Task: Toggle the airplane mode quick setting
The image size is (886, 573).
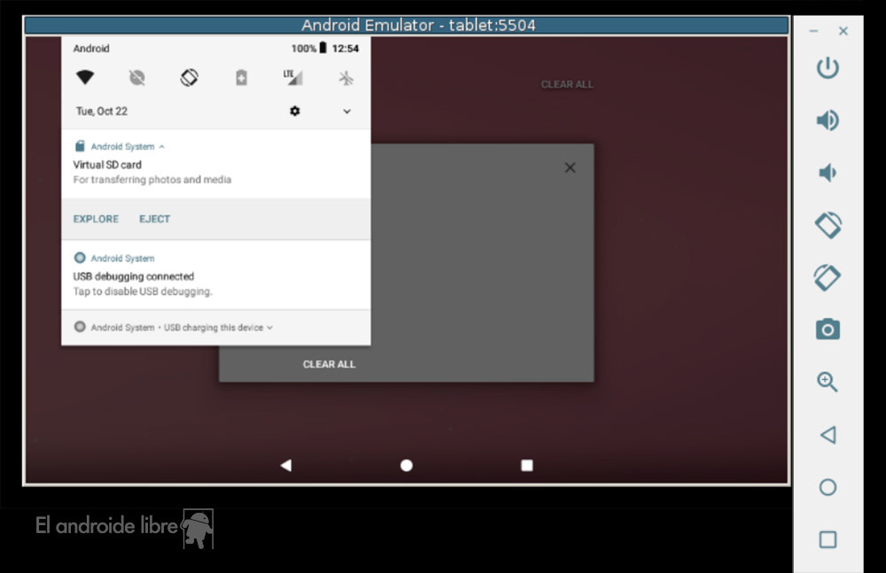Action: 346,77
